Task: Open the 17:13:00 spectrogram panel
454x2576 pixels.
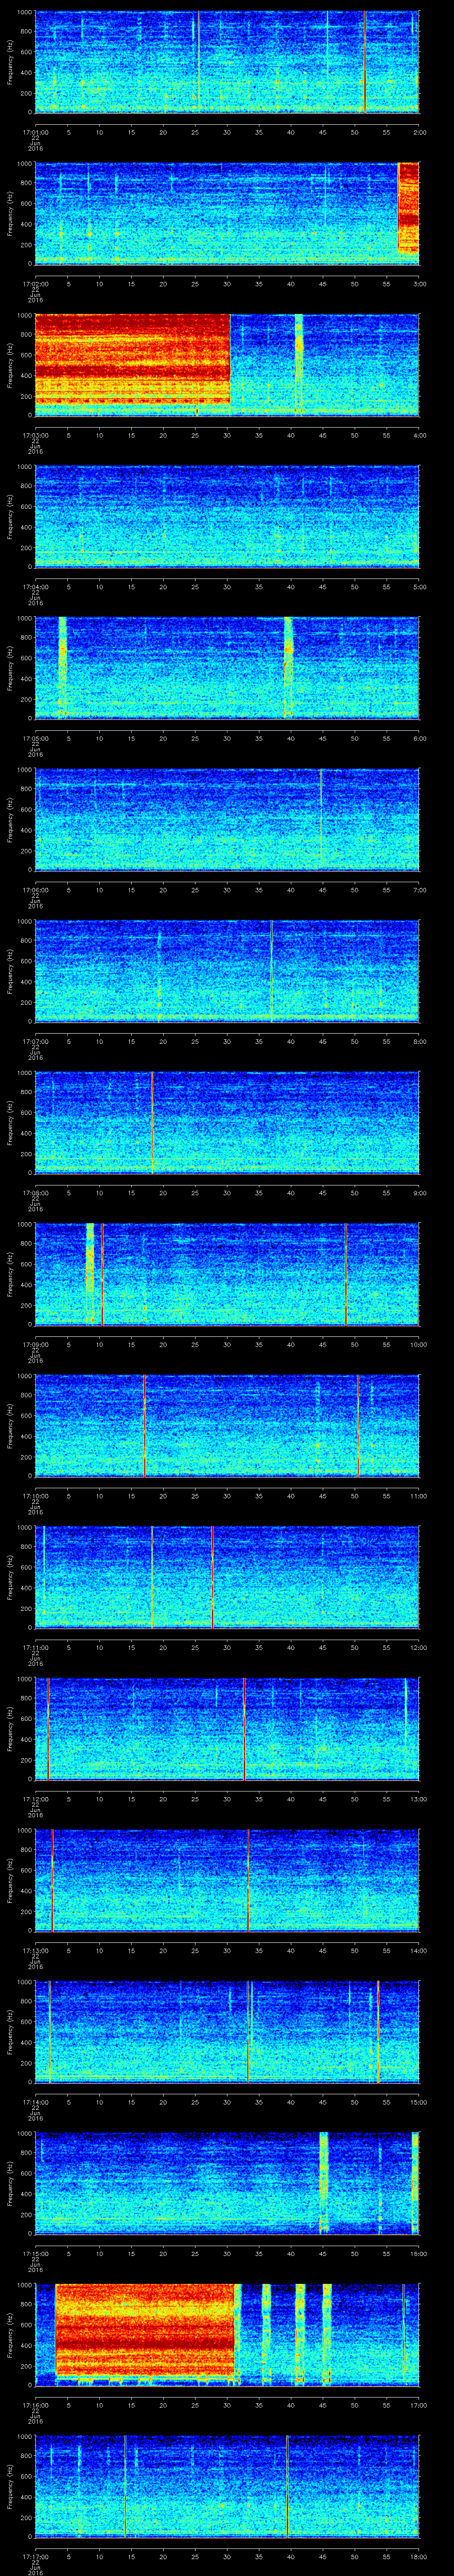Action: pyautogui.click(x=227, y=1881)
